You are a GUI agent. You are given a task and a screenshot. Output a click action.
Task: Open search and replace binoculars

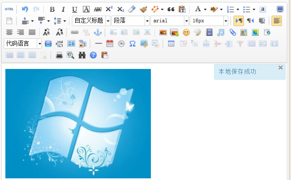pos(82,55)
